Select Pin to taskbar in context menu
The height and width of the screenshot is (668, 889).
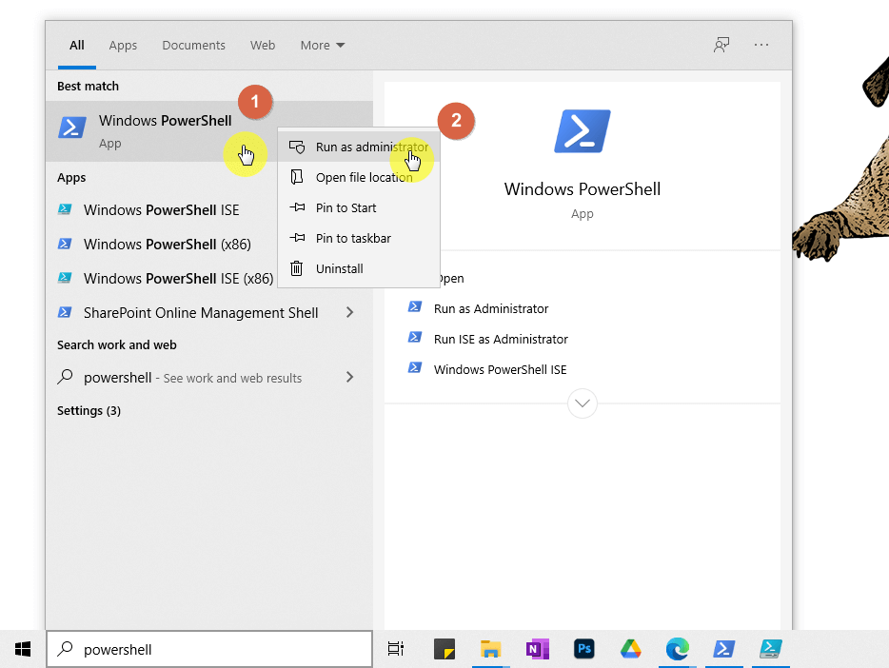359,239
